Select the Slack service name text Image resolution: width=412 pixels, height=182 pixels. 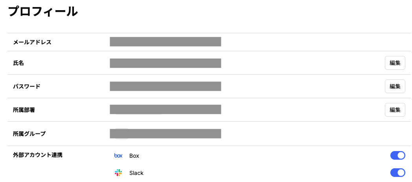point(136,173)
